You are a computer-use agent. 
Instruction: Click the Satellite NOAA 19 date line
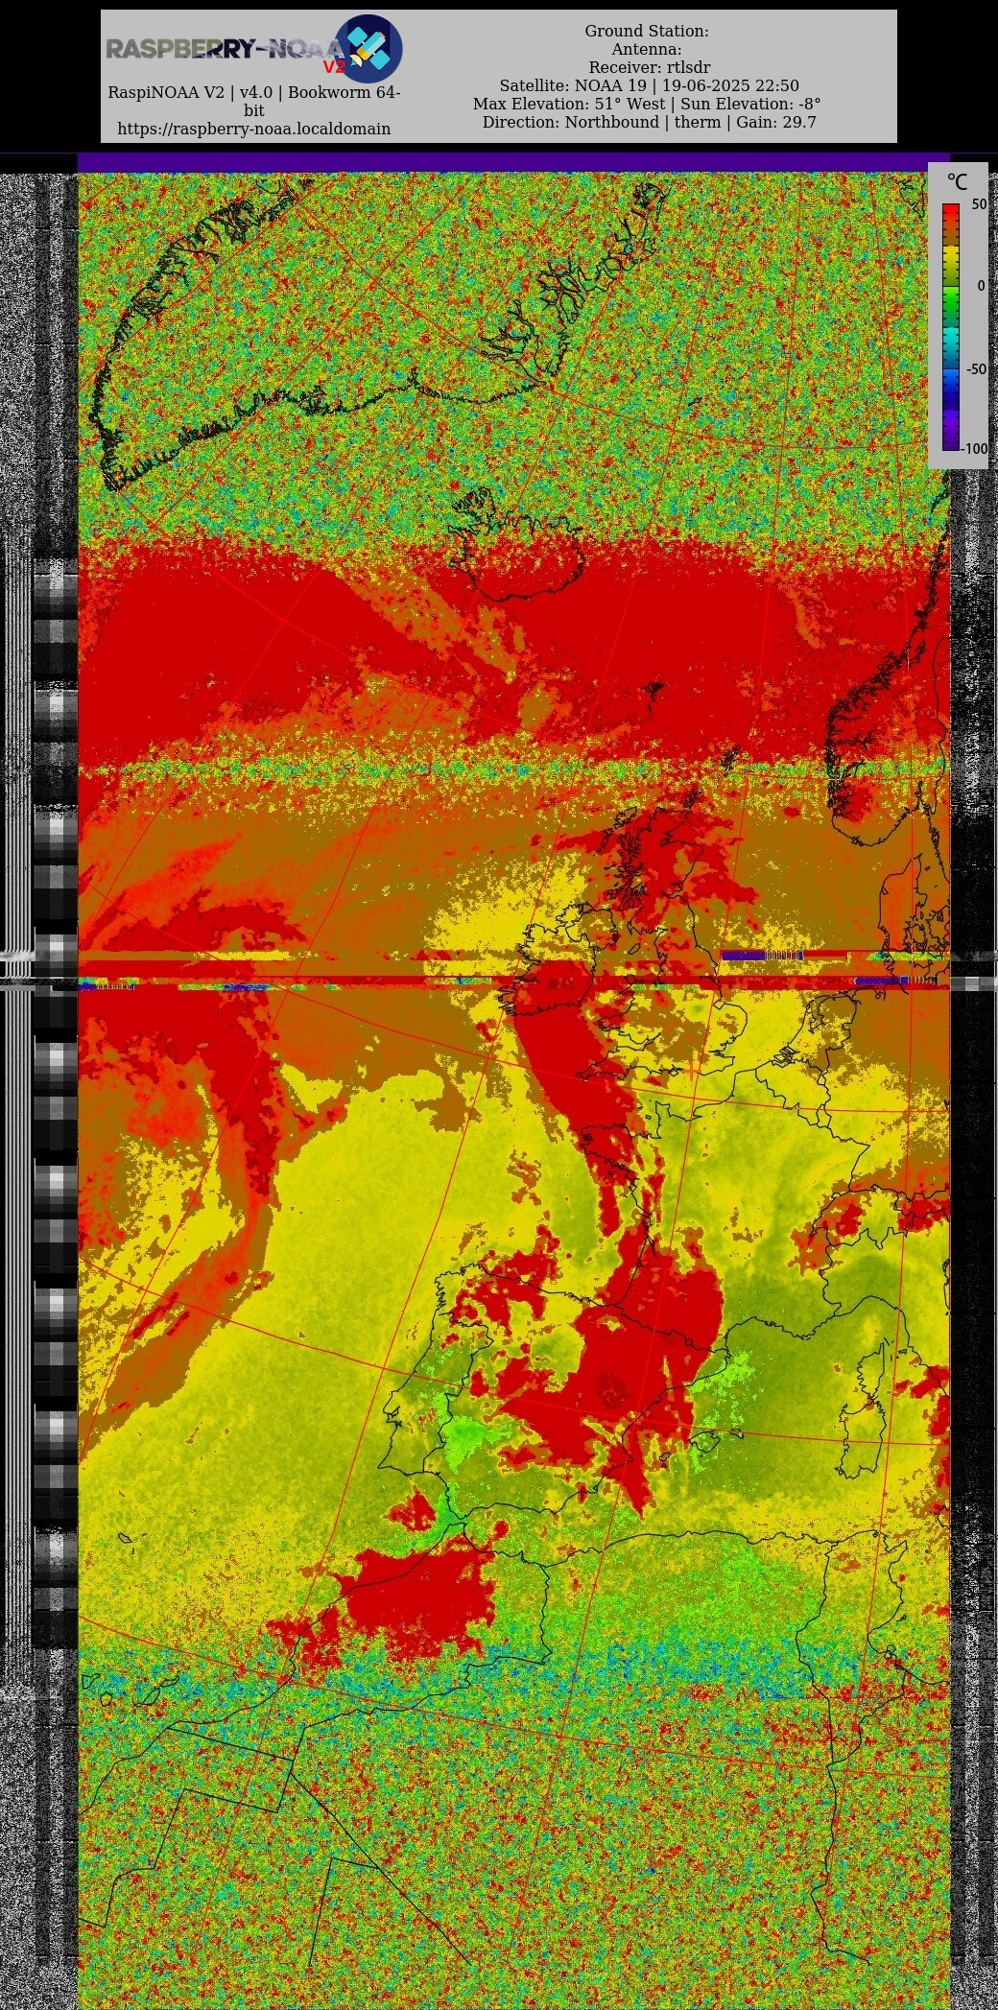click(x=649, y=85)
